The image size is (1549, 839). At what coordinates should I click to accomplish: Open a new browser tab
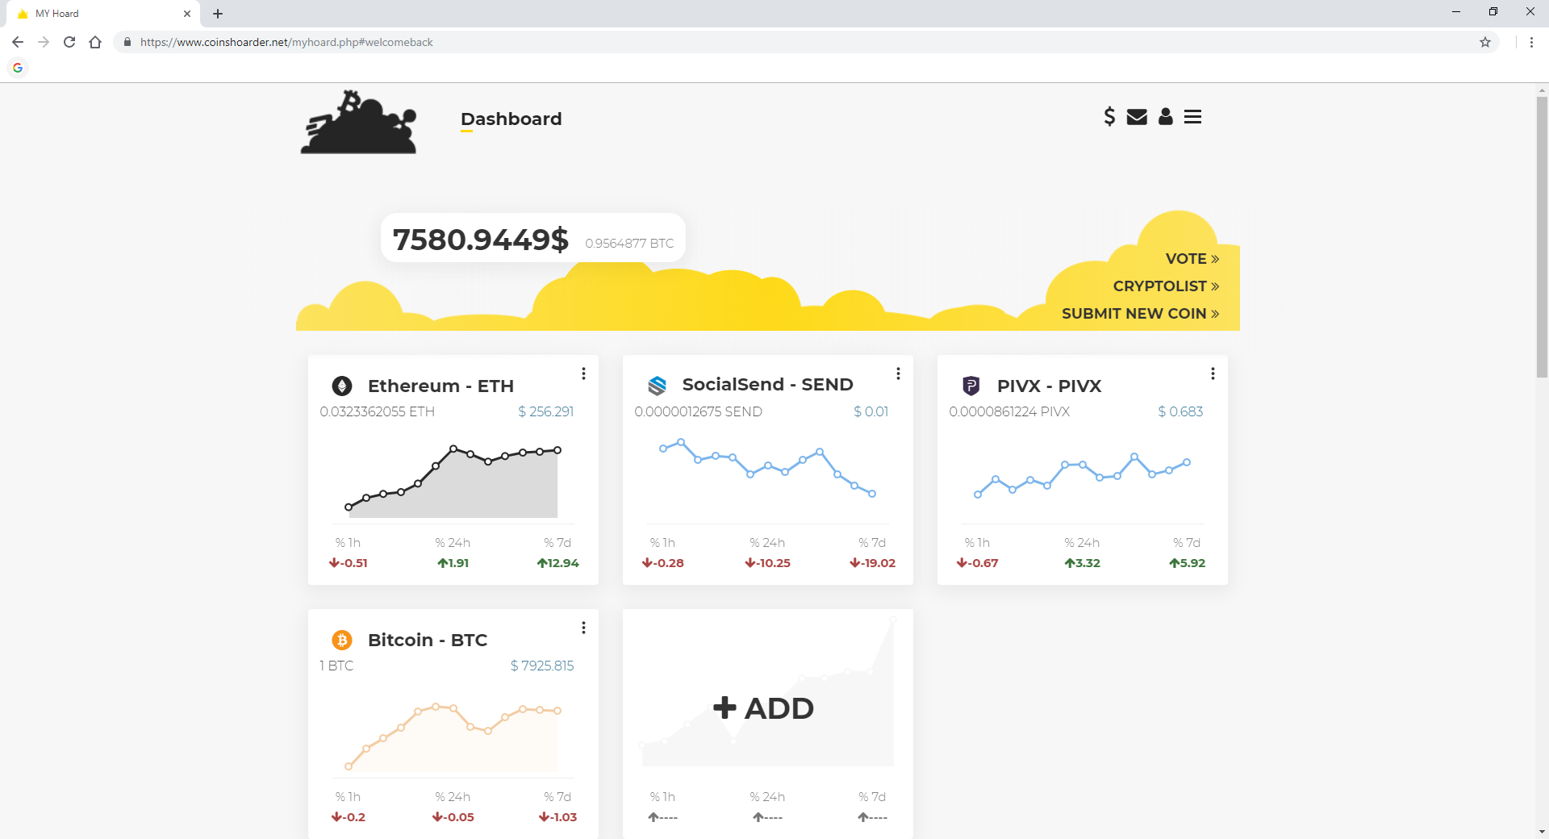218,14
